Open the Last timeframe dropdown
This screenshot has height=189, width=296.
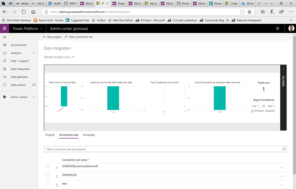coord(255,106)
